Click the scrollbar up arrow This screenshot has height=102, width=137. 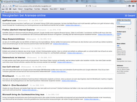pos(136,19)
